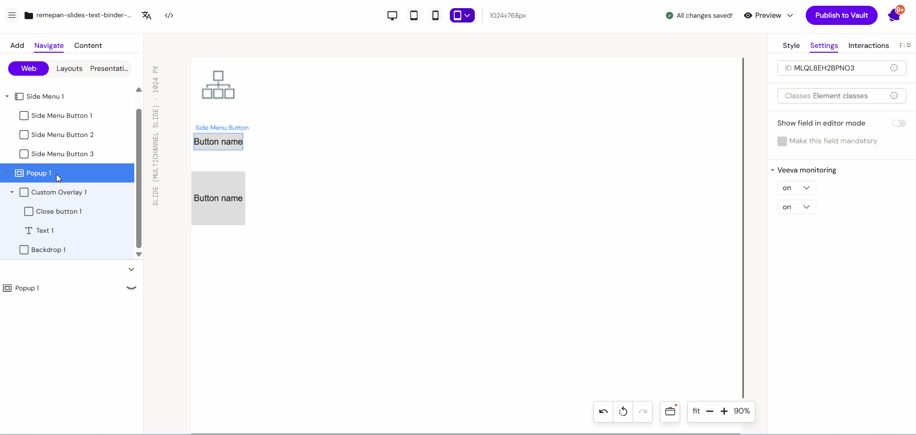This screenshot has width=916, height=435.
Task: Click the sitemap icon on canvas
Action: coord(218,85)
